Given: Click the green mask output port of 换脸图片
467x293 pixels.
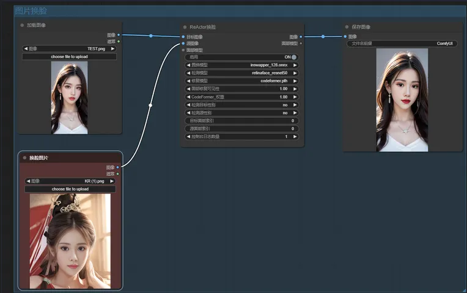Looking at the screenshot, I should (118, 173).
